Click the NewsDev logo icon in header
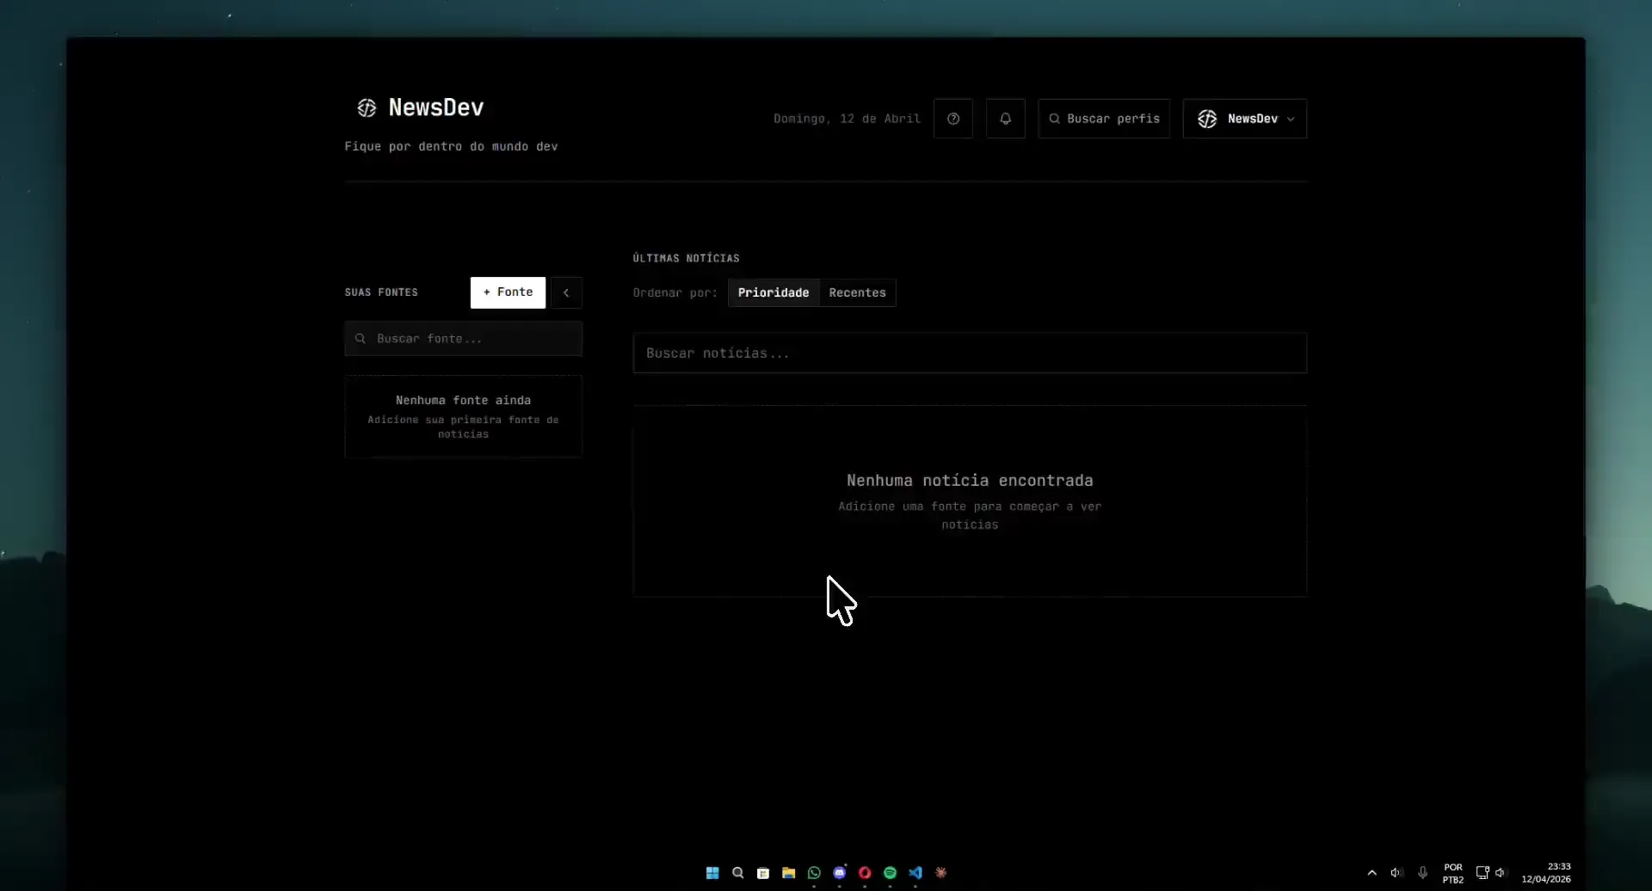This screenshot has width=1652, height=891. [x=367, y=108]
